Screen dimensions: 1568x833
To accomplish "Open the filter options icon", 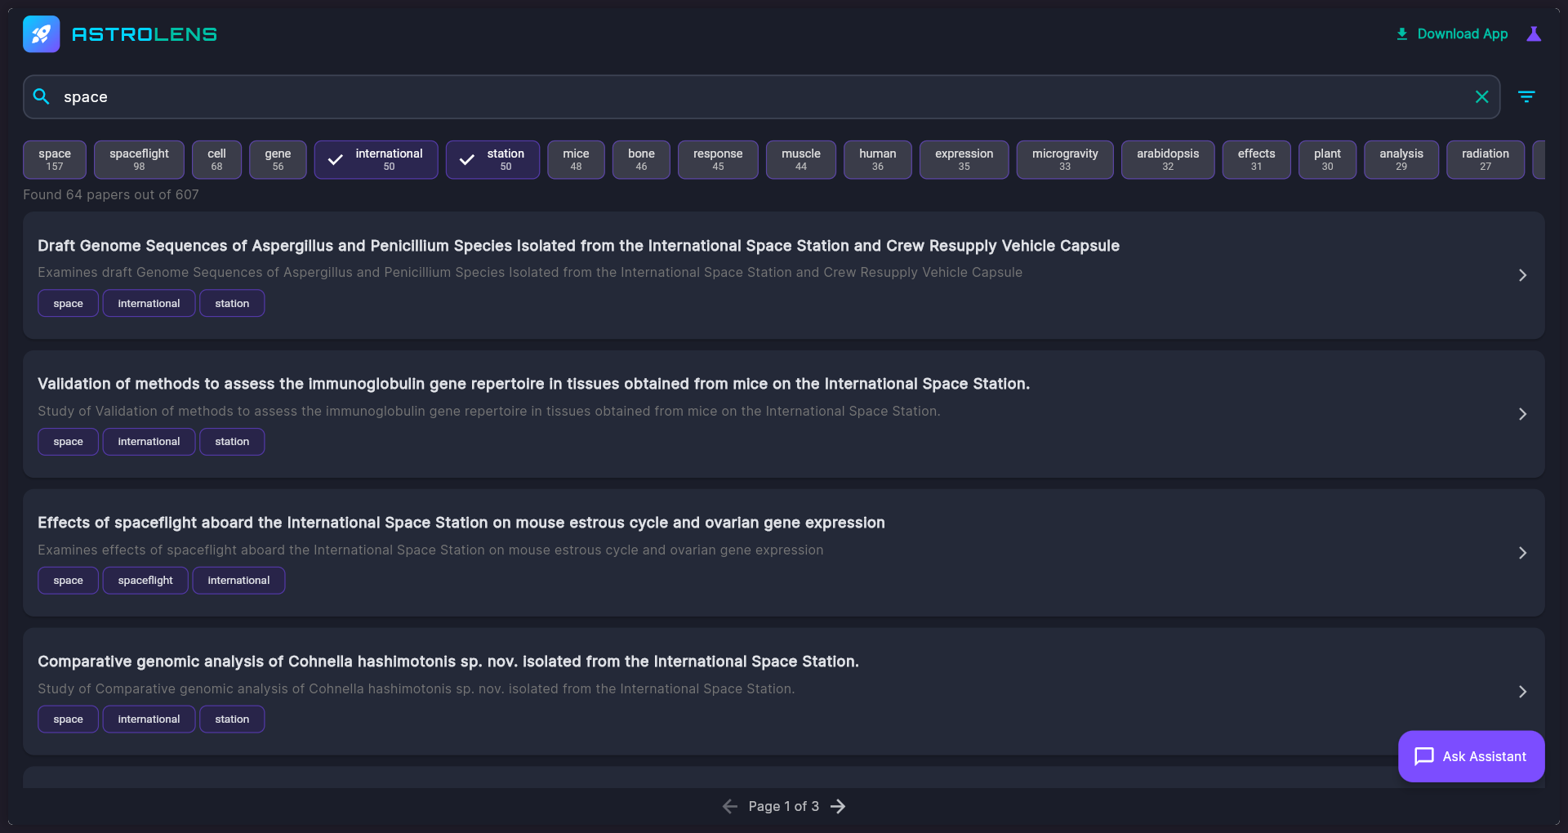I will pyautogui.click(x=1526, y=96).
